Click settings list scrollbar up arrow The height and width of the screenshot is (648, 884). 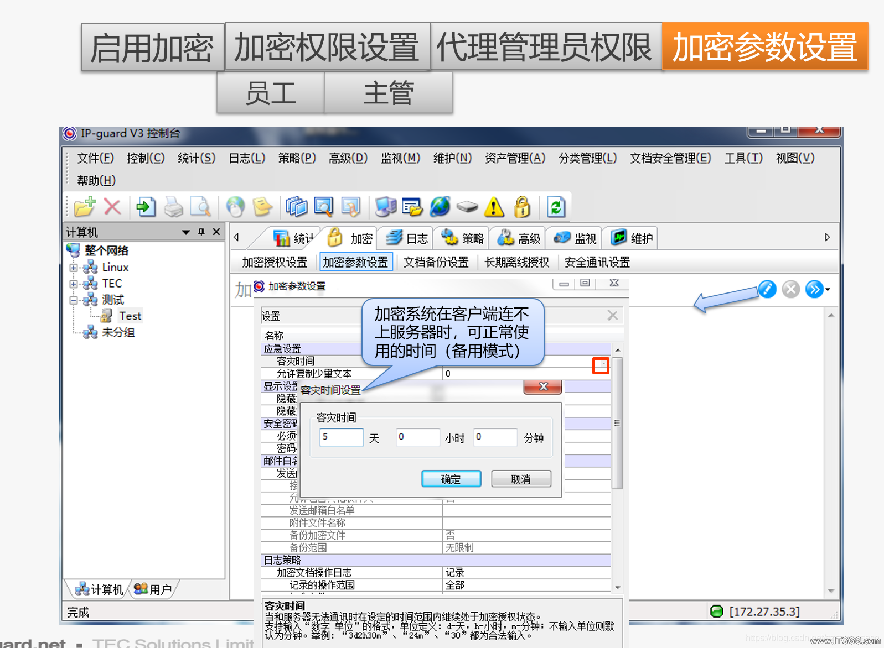(618, 350)
